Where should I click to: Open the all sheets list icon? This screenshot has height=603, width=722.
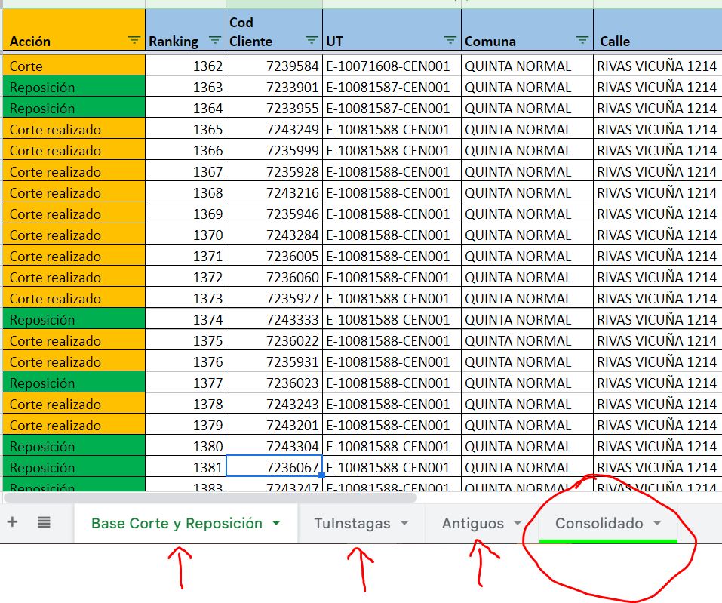click(x=44, y=522)
